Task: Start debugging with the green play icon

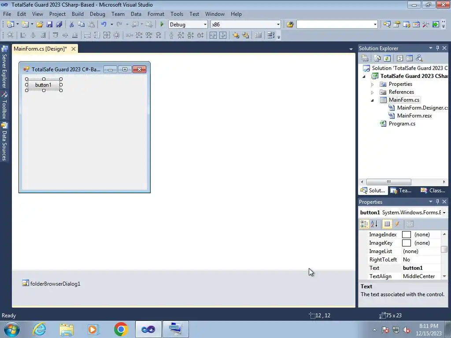Action: point(162,25)
